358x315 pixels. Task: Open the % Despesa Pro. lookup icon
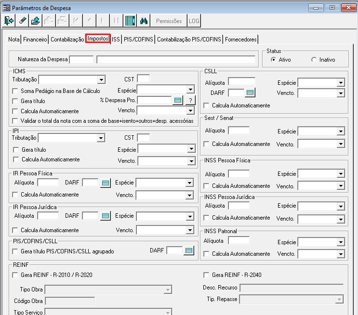pos(178,100)
